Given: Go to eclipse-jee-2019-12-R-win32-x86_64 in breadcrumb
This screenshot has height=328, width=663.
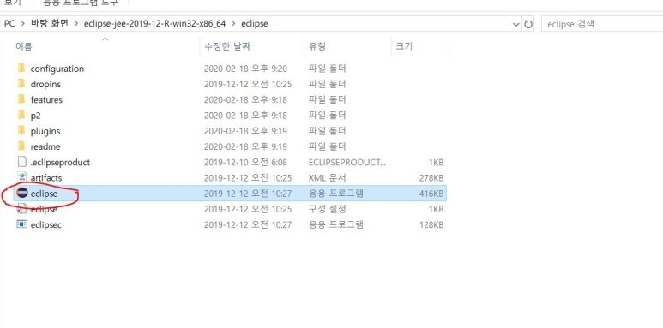Looking at the screenshot, I should tap(154, 24).
